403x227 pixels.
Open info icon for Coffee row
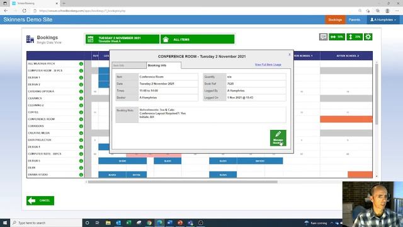(x=81, y=112)
